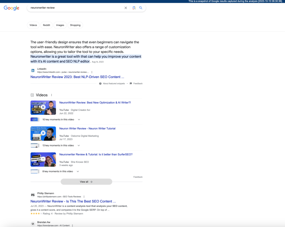Switch to the Videos filter tab
The width and height of the screenshot is (285, 227).
[x=33, y=25]
